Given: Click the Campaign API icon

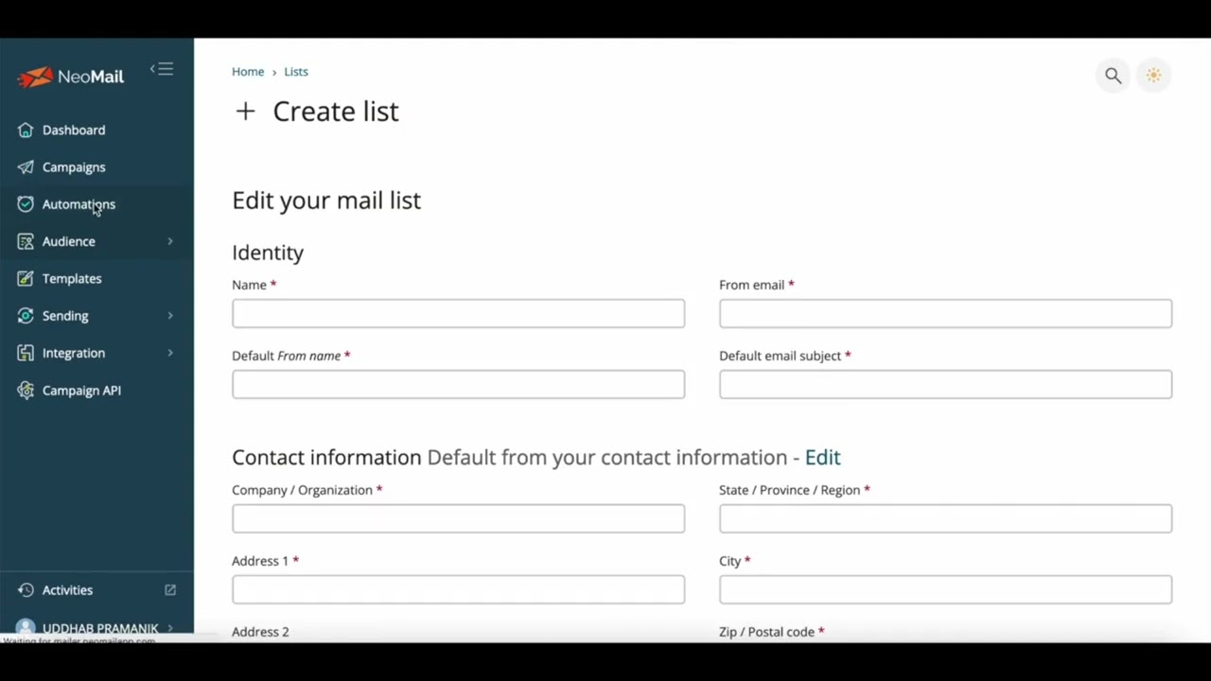Looking at the screenshot, I should (26, 391).
